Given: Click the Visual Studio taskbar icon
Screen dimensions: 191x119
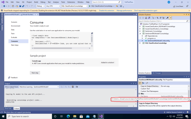Looking at the screenshot, I should click(x=101, y=116).
